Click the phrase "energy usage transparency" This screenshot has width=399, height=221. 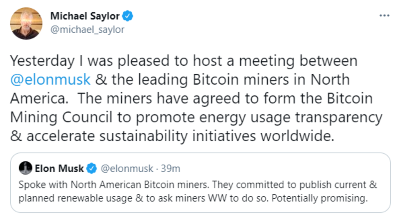click(x=293, y=118)
